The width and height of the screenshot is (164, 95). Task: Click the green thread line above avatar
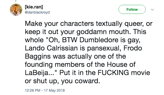click(x=16, y=1)
